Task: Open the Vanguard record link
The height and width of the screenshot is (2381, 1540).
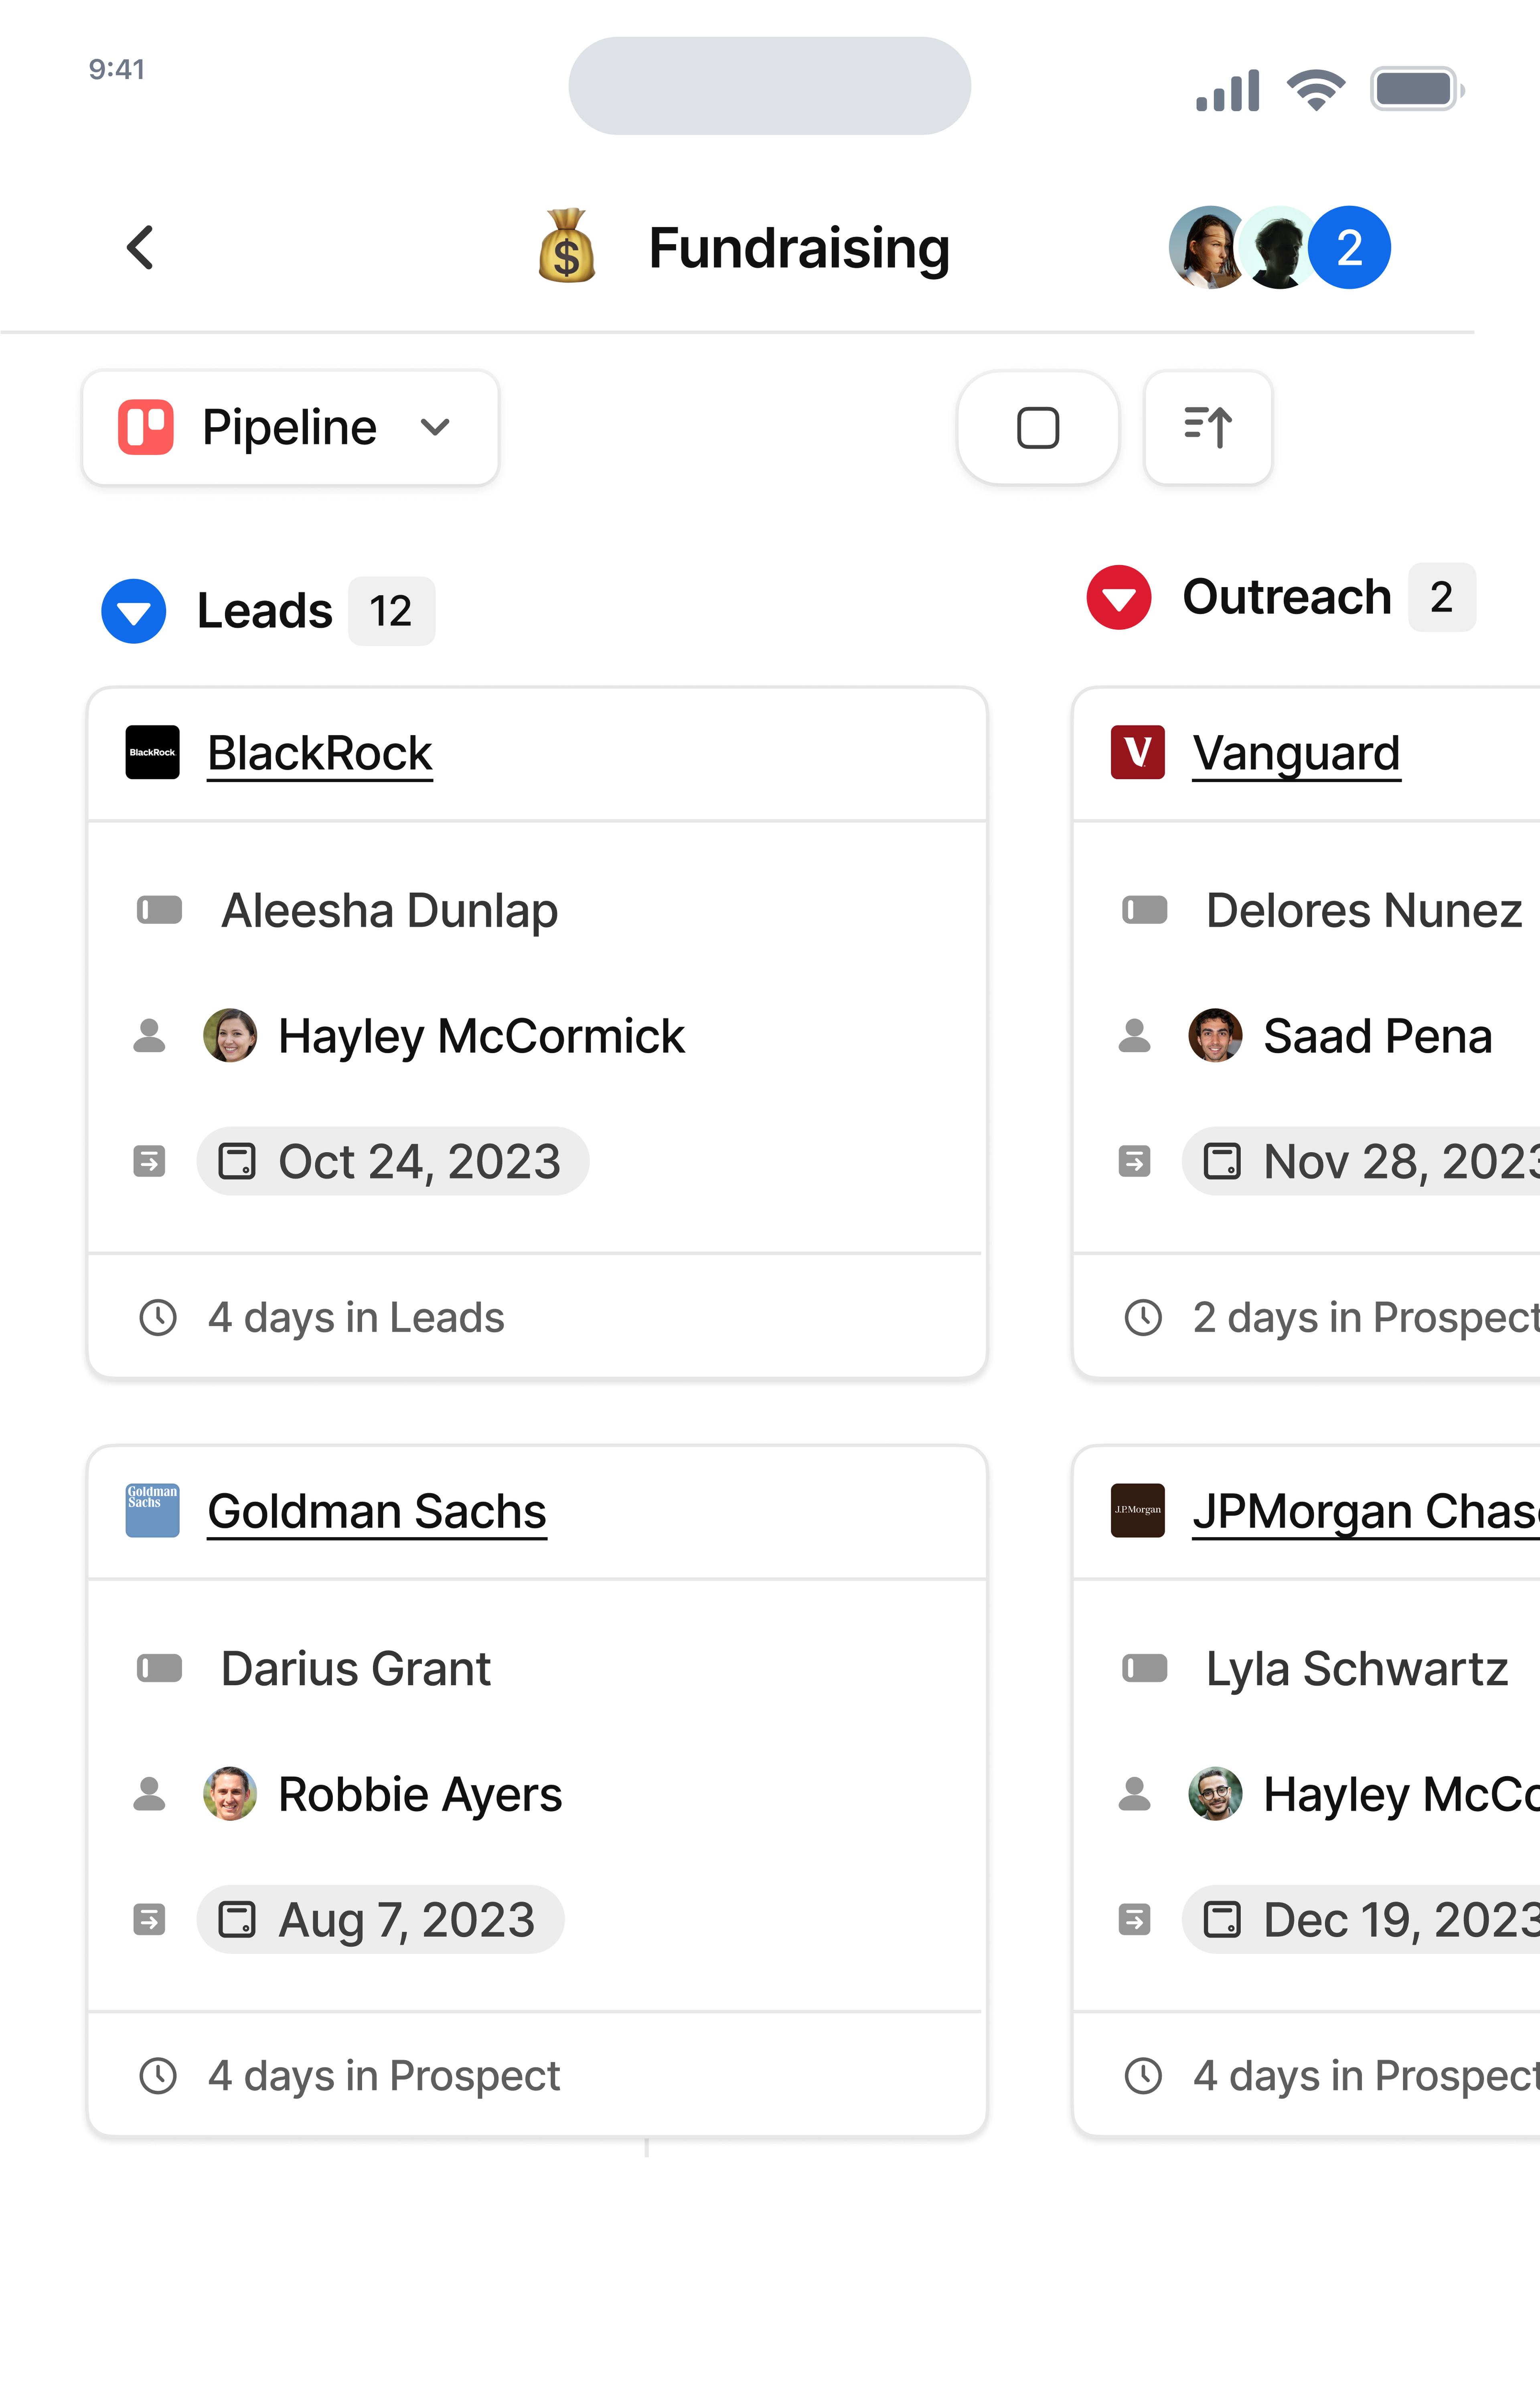Action: click(x=1296, y=753)
